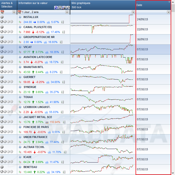The image size is (175, 175).
Task: Toggle selection B for JACQUET METAL SCE
Action: (5, 121)
